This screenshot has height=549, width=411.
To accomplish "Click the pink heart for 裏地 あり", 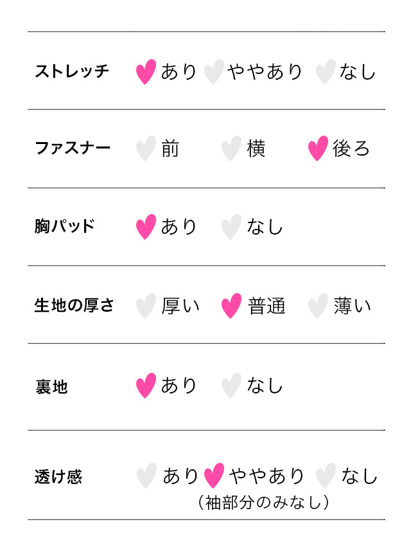I will (146, 386).
